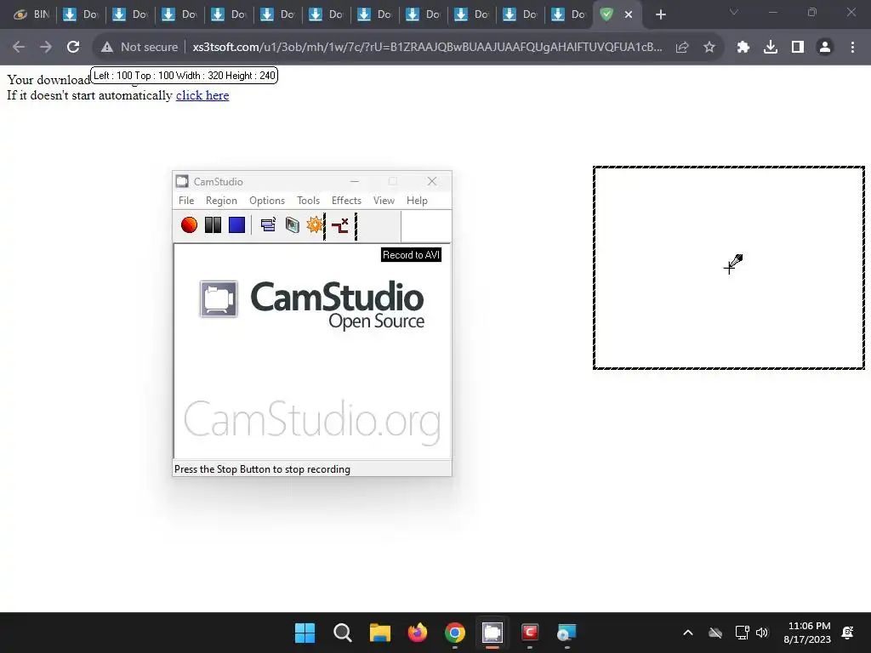
Task: Open a new browser tab
Action: click(660, 14)
